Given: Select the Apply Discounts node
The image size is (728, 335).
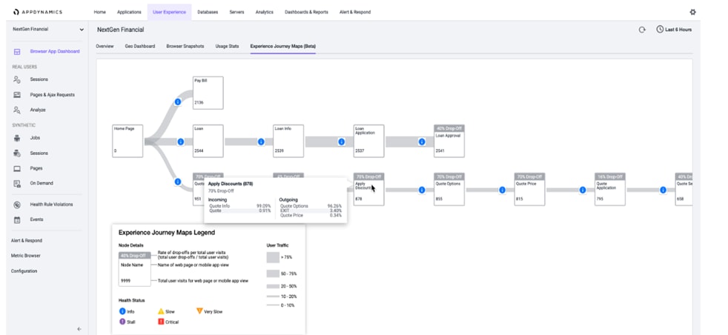Looking at the screenshot, I should coord(368,189).
